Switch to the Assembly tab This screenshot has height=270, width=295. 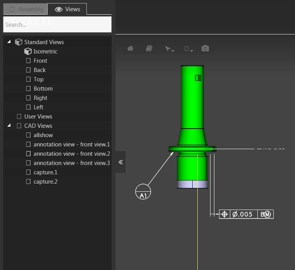pos(26,9)
